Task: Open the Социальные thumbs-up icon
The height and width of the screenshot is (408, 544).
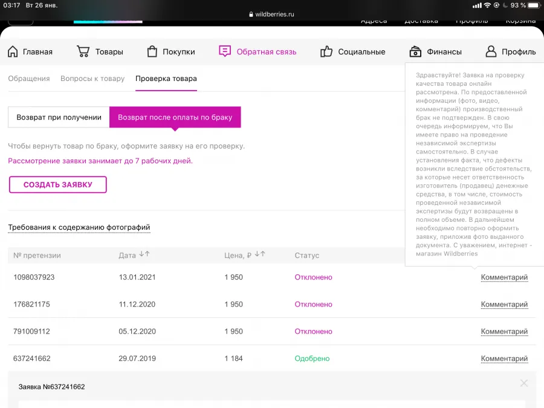Action: pos(326,51)
